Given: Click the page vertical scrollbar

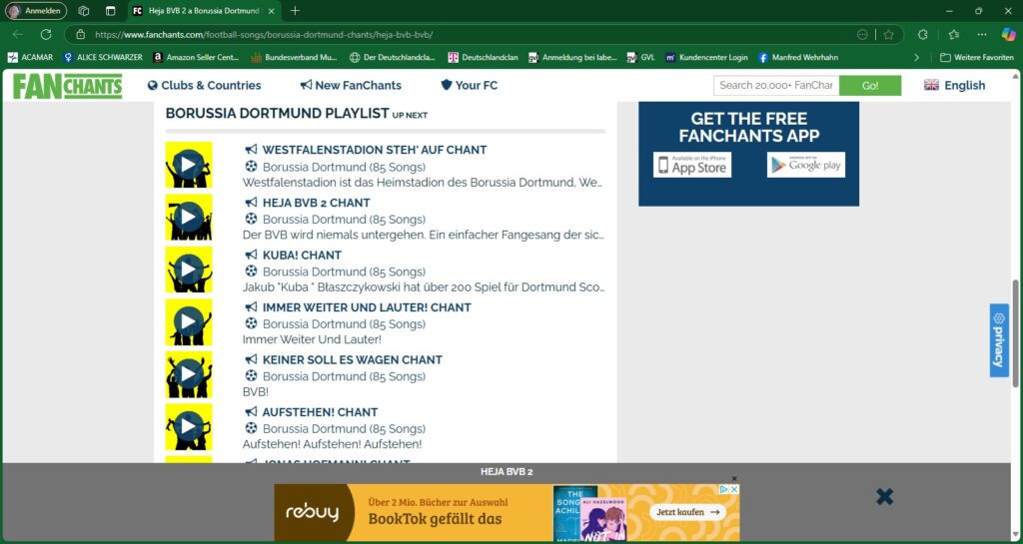Looking at the screenshot, I should click(1015, 332).
